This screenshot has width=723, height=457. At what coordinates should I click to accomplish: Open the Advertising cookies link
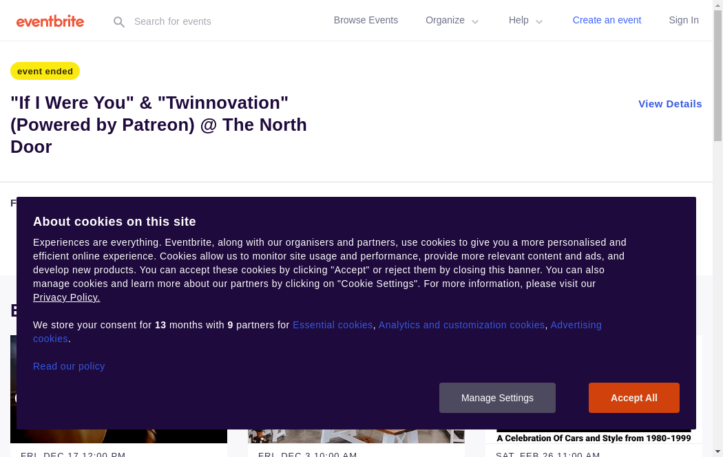click(575, 325)
